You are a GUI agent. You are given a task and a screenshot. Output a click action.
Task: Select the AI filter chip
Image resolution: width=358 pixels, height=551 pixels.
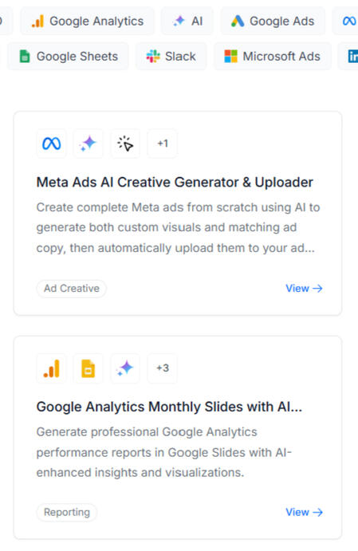pos(187,21)
